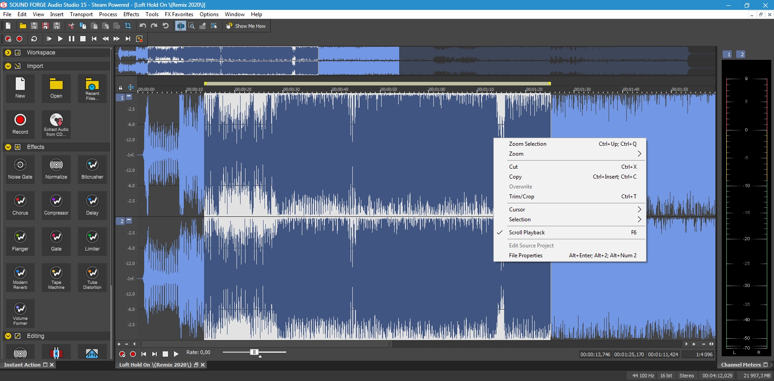Toggle Loop Playback in transport toolbar
The height and width of the screenshot is (381, 774).
34,39
